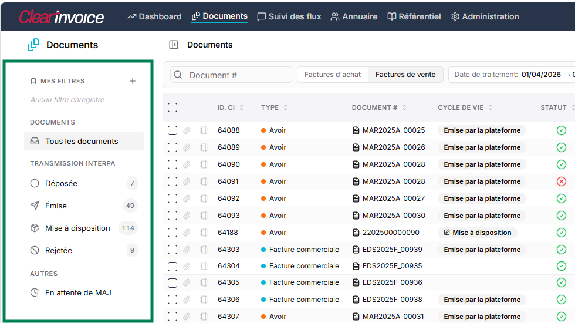The height and width of the screenshot is (323, 575).
Task: Collapse the sidebar panel toggle icon
Action: tap(174, 45)
